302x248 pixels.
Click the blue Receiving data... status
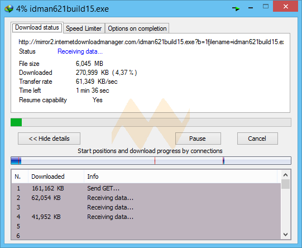(80, 51)
